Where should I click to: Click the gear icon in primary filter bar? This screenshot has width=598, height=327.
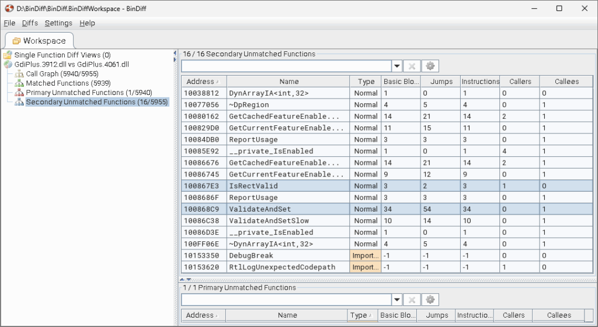coord(430,300)
